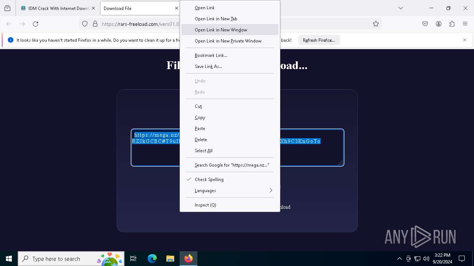The image size is (474, 266).
Task: Choose Open Link in New Private Window
Action: coord(230,41)
